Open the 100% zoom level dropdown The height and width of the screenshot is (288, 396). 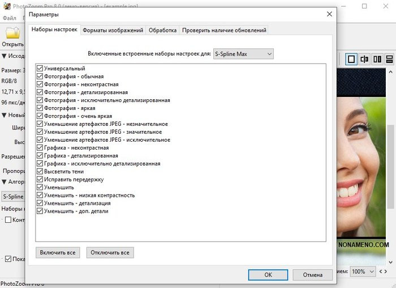click(x=362, y=272)
